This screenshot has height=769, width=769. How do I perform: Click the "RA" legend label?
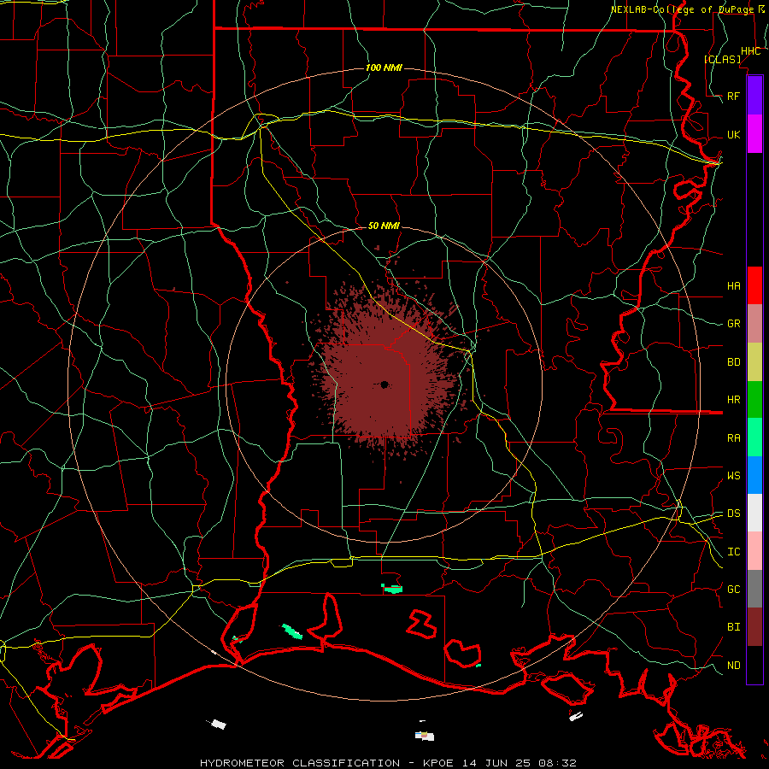tap(733, 438)
